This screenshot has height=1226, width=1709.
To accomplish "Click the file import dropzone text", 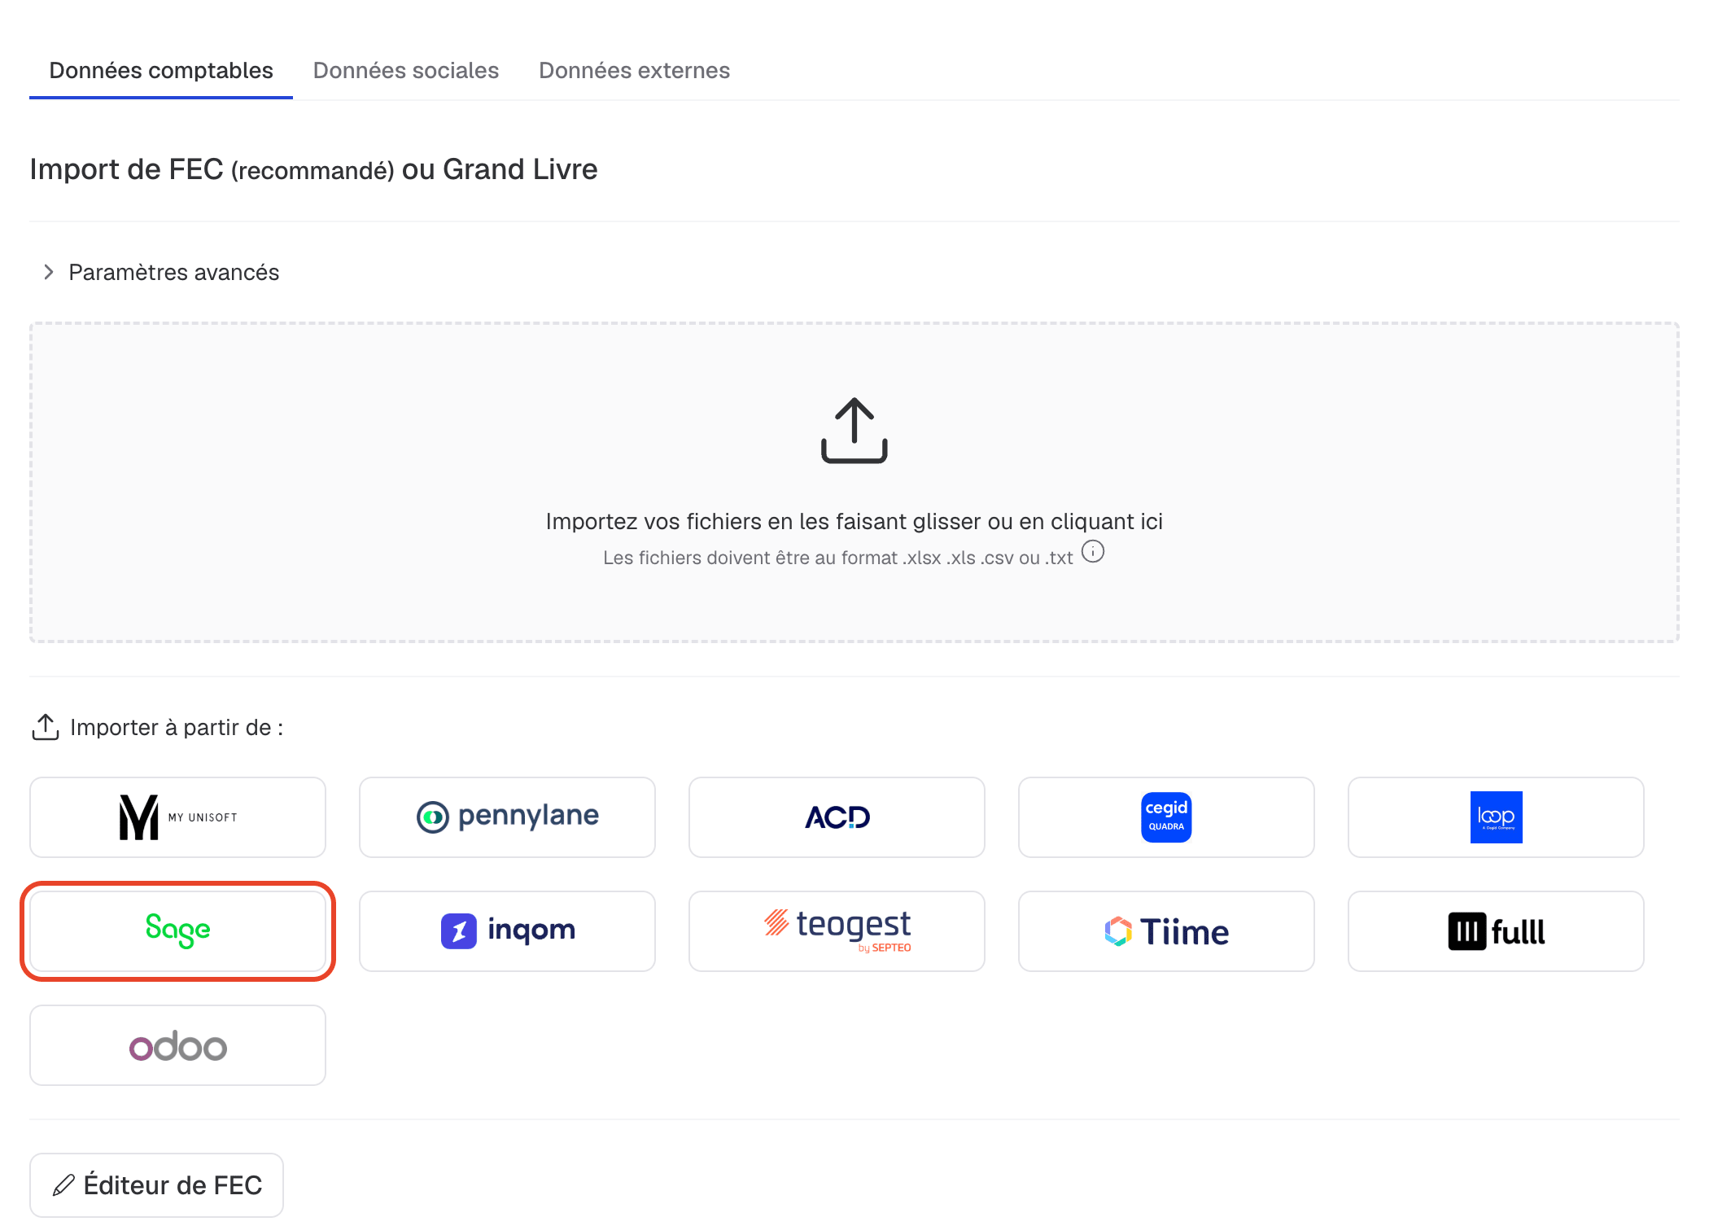I will [854, 521].
